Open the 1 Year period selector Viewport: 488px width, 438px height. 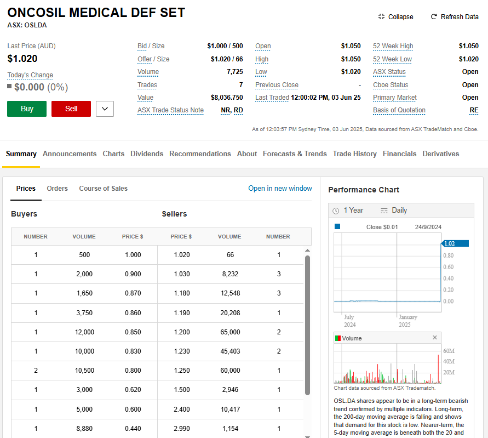pyautogui.click(x=348, y=211)
